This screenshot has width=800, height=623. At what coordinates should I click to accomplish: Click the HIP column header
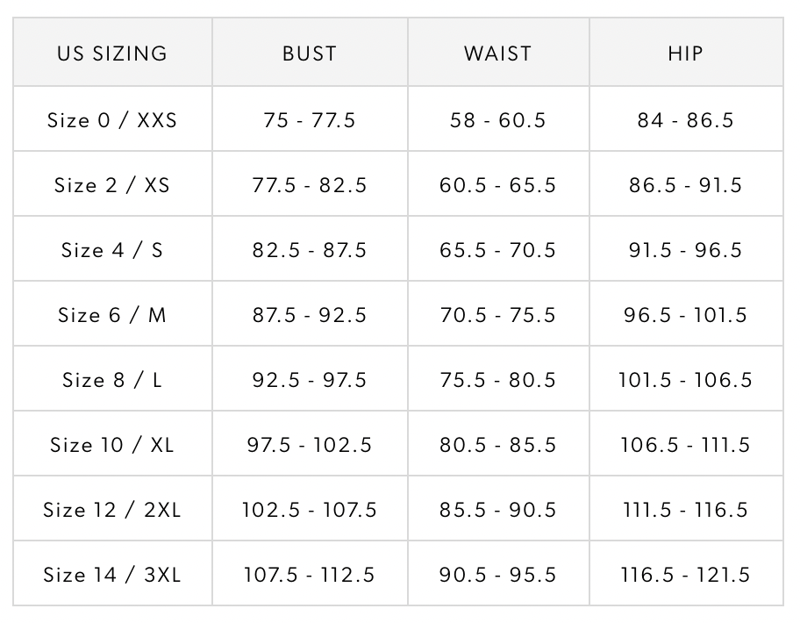[685, 54]
